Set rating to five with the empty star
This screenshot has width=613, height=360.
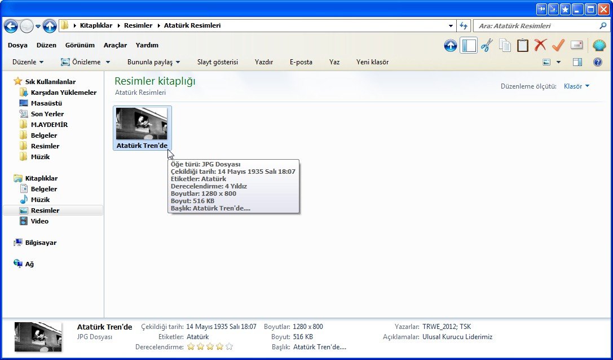point(230,346)
